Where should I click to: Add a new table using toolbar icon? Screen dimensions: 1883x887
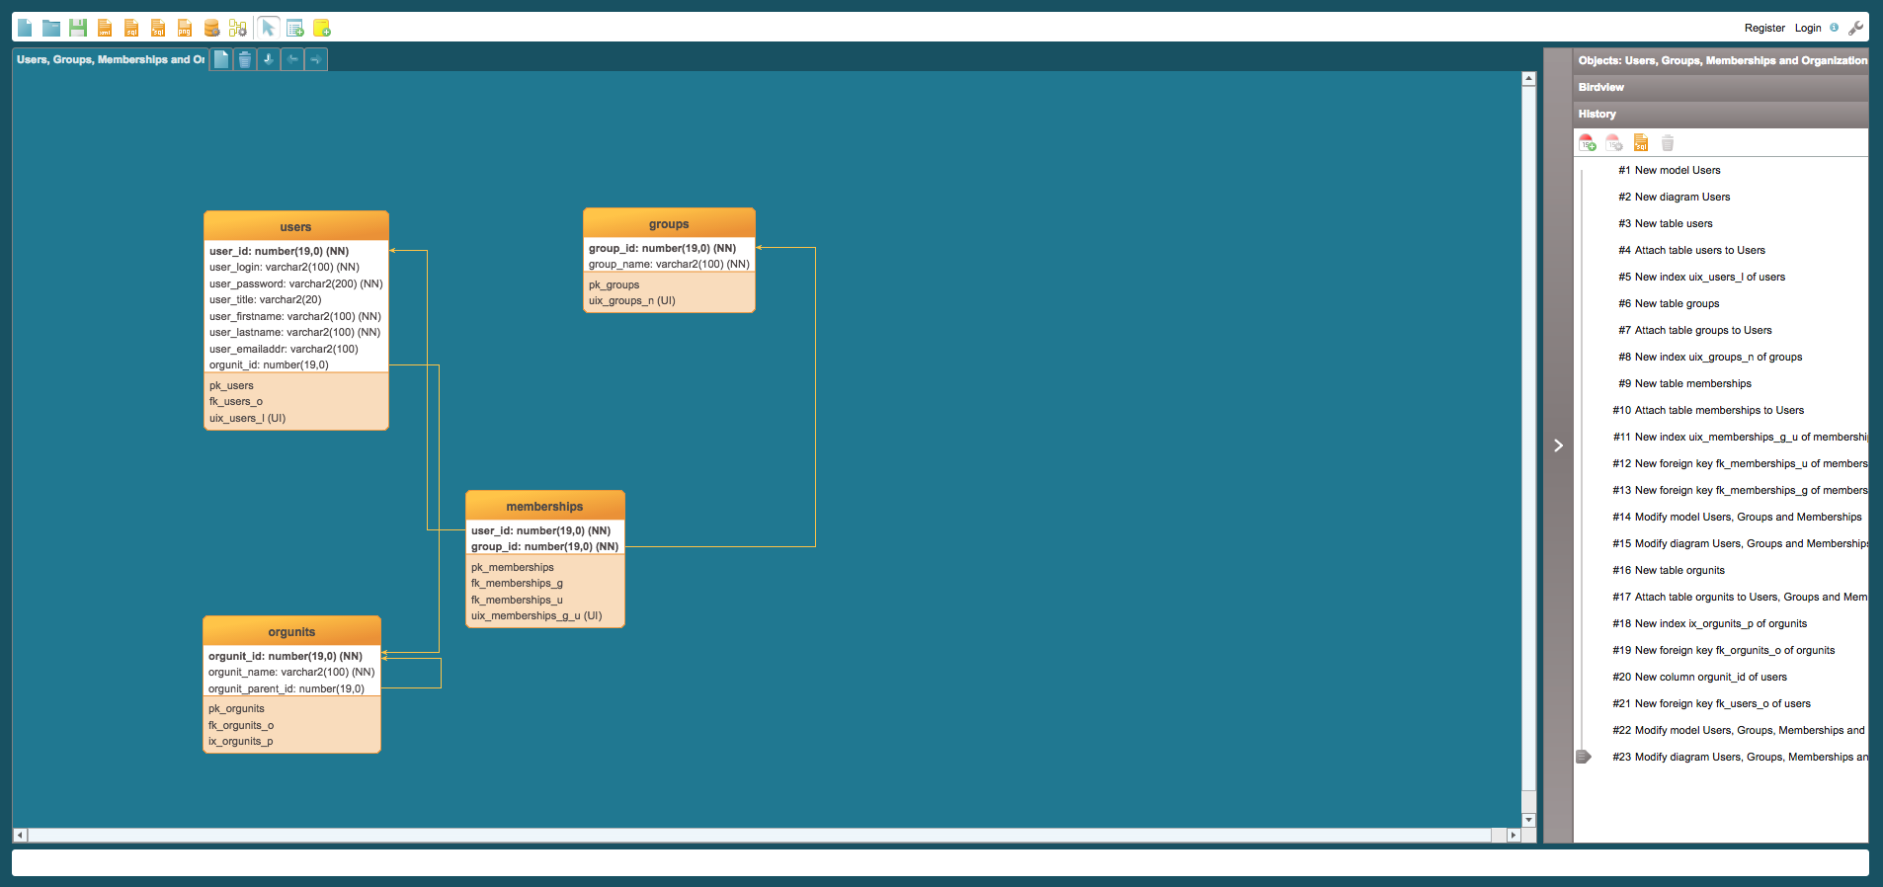coord(294,28)
